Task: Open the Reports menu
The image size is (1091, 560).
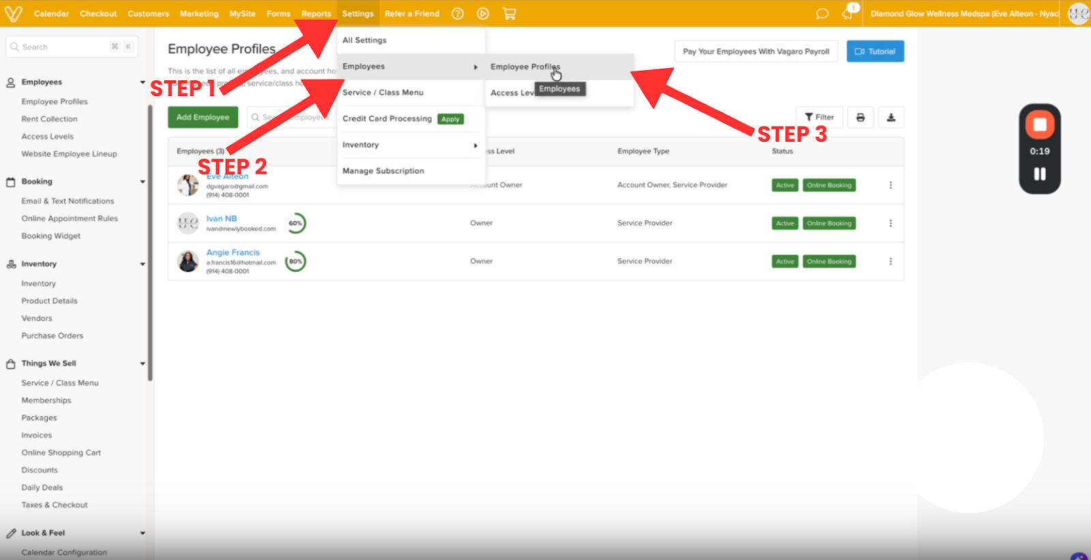Action: 316,14
